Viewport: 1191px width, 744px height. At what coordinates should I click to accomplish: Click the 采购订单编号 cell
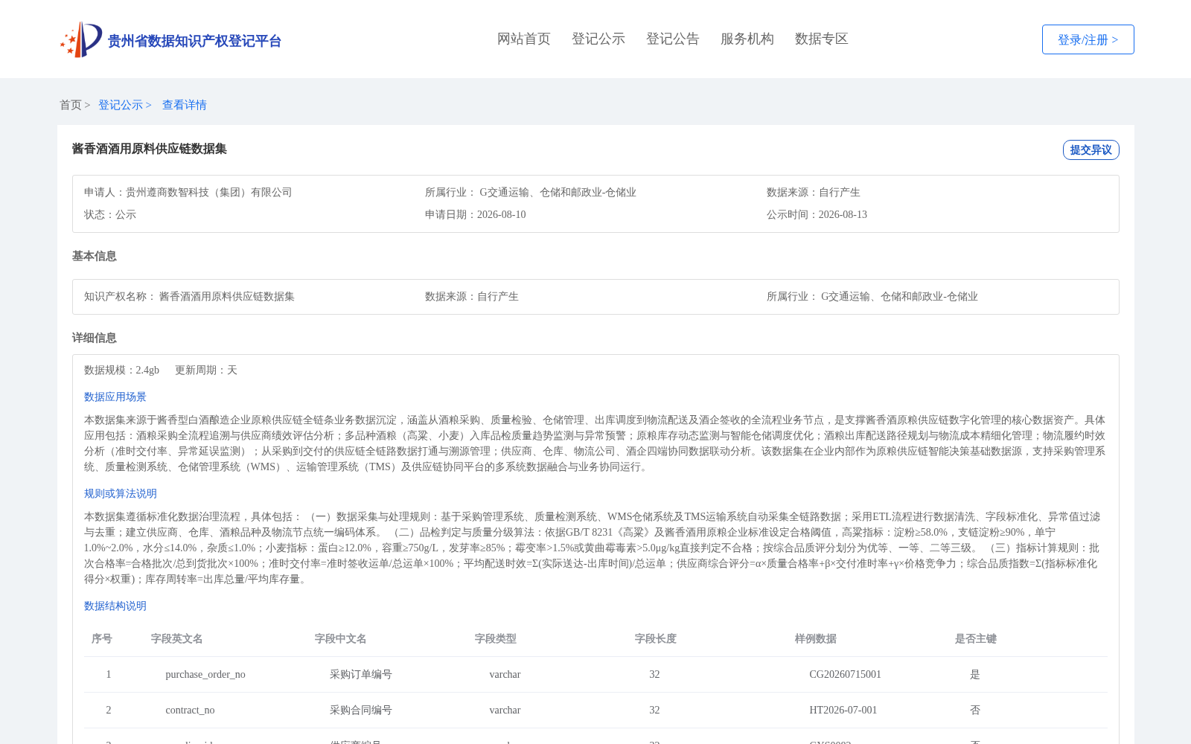[x=361, y=674]
